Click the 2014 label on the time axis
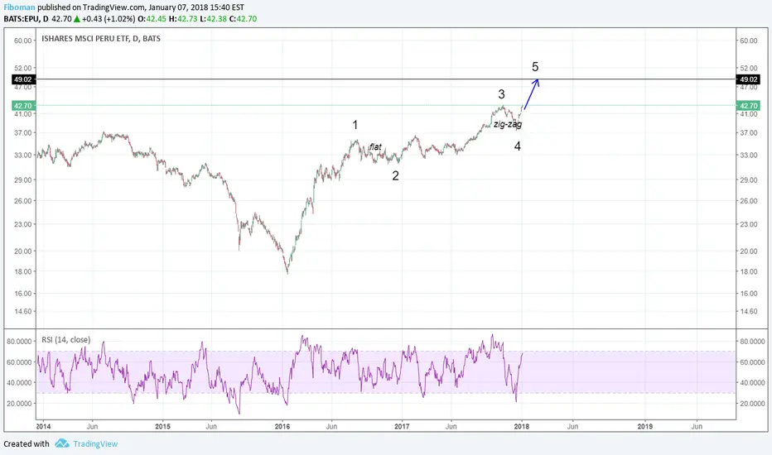This screenshot has height=455, width=772. click(43, 426)
